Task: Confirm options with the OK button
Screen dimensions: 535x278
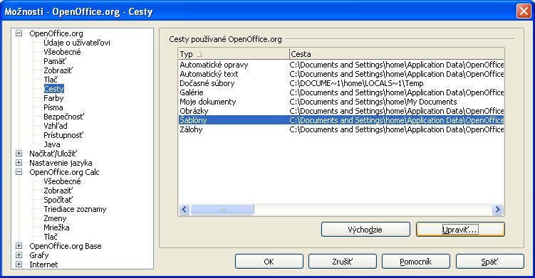Action: 269,262
